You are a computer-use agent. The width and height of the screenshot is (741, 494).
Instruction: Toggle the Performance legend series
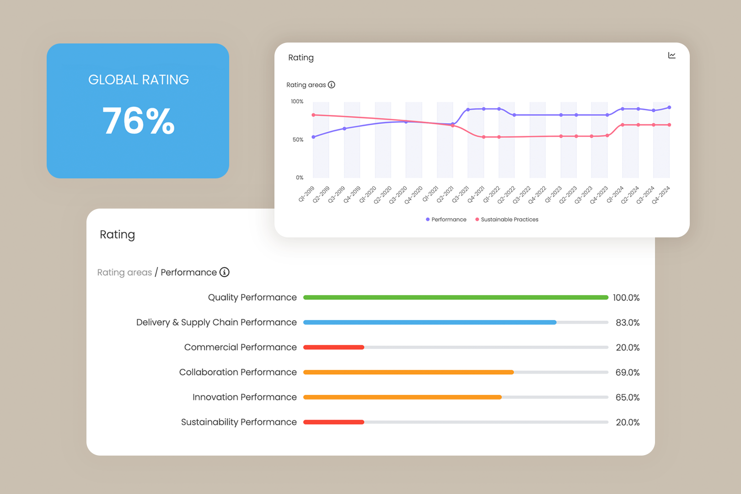pos(446,220)
